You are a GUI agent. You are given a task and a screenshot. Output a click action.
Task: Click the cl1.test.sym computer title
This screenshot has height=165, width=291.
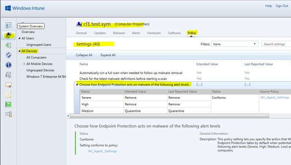(x=97, y=24)
